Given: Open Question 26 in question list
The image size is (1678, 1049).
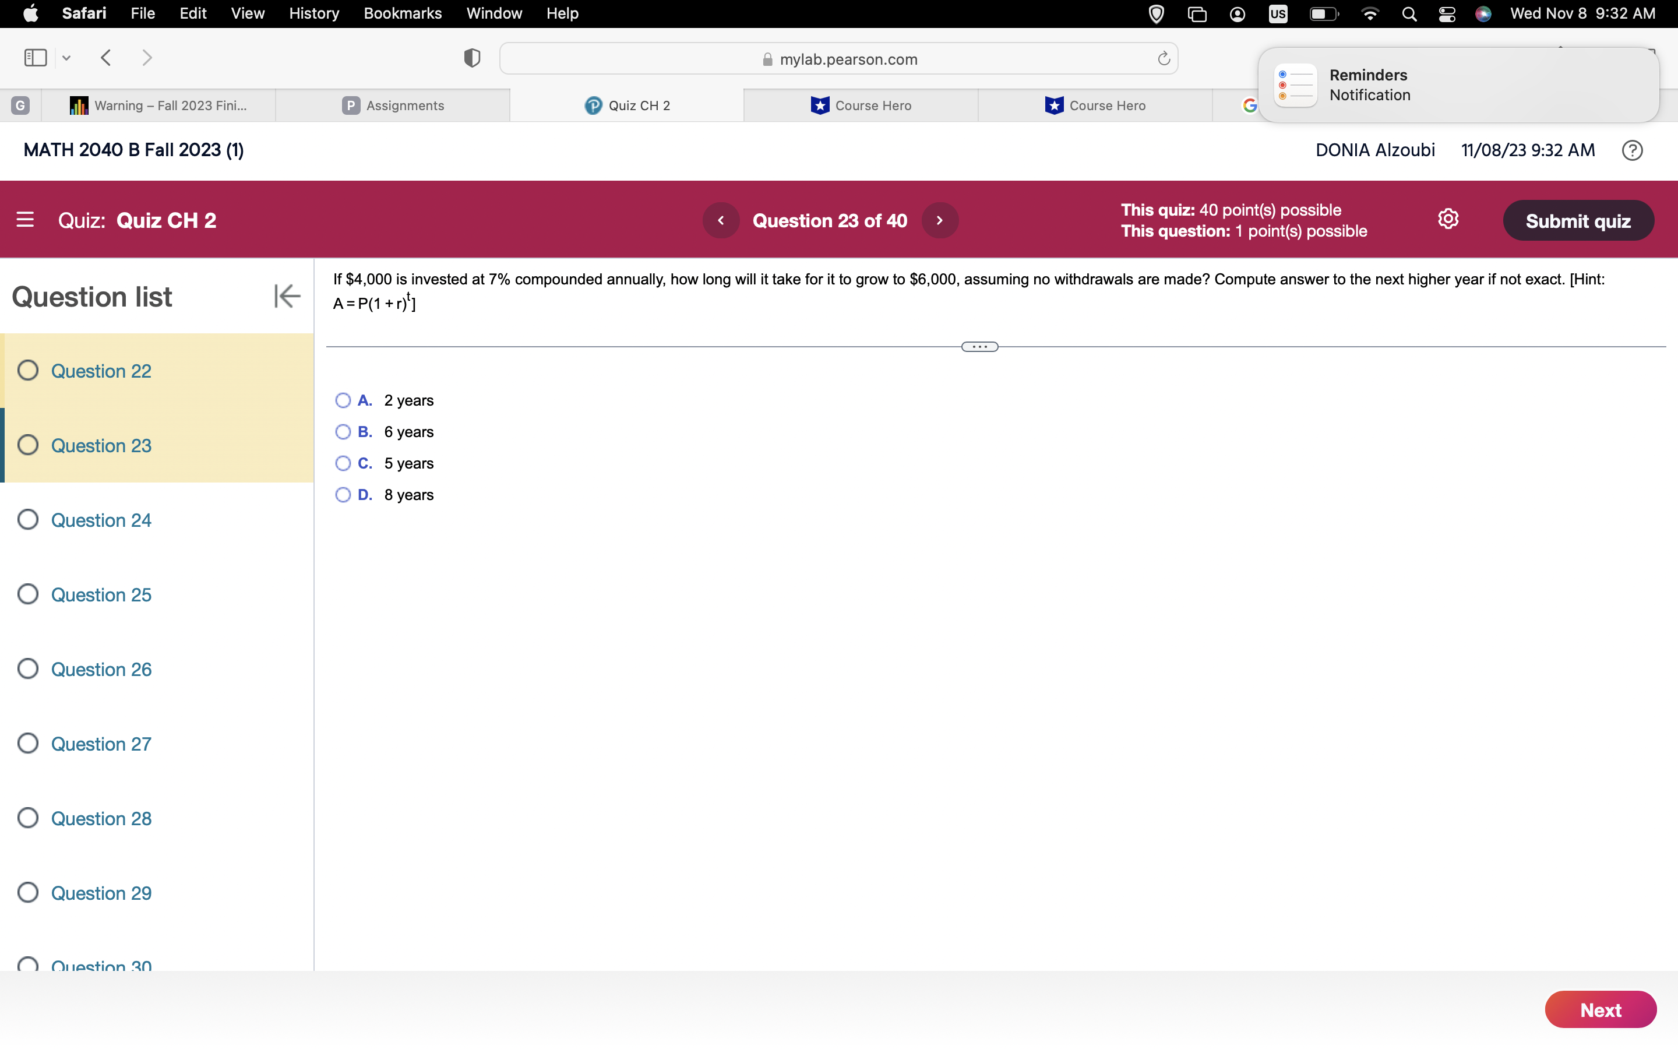Looking at the screenshot, I should point(101,670).
